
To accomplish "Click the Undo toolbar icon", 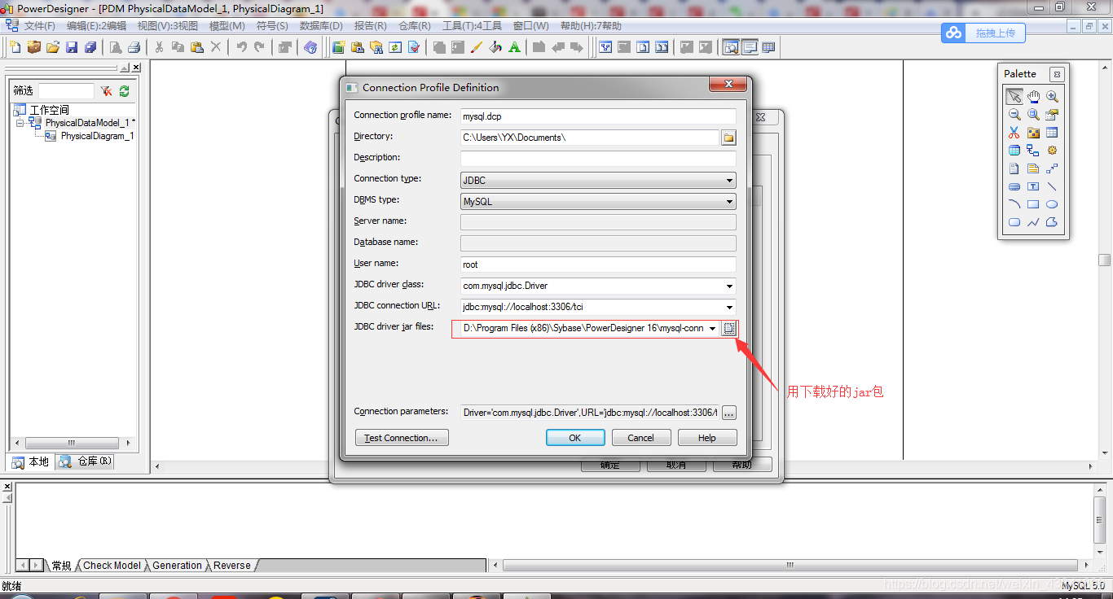I will tap(241, 47).
